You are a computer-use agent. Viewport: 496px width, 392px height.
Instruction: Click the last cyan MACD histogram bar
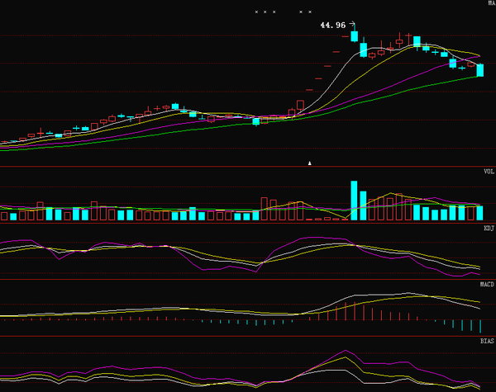pyautogui.click(x=479, y=325)
